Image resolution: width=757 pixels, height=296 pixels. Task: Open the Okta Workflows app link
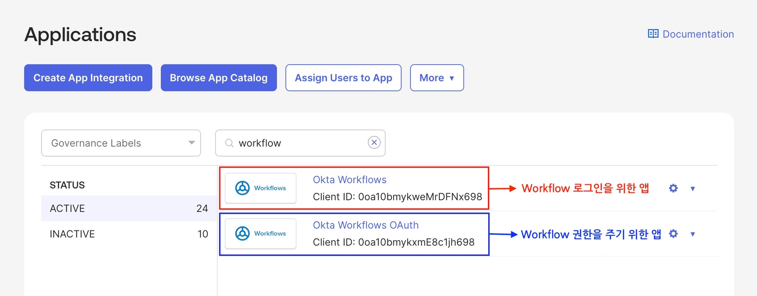tap(350, 180)
